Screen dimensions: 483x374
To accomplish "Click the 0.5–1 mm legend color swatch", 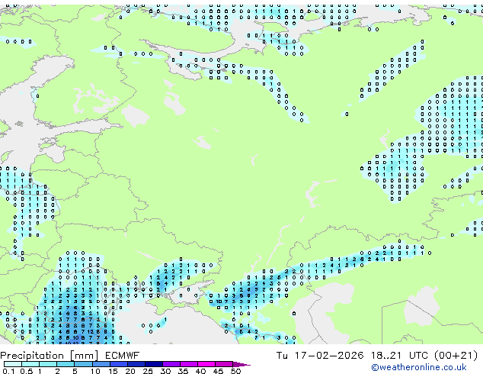I will [x=30, y=364].
